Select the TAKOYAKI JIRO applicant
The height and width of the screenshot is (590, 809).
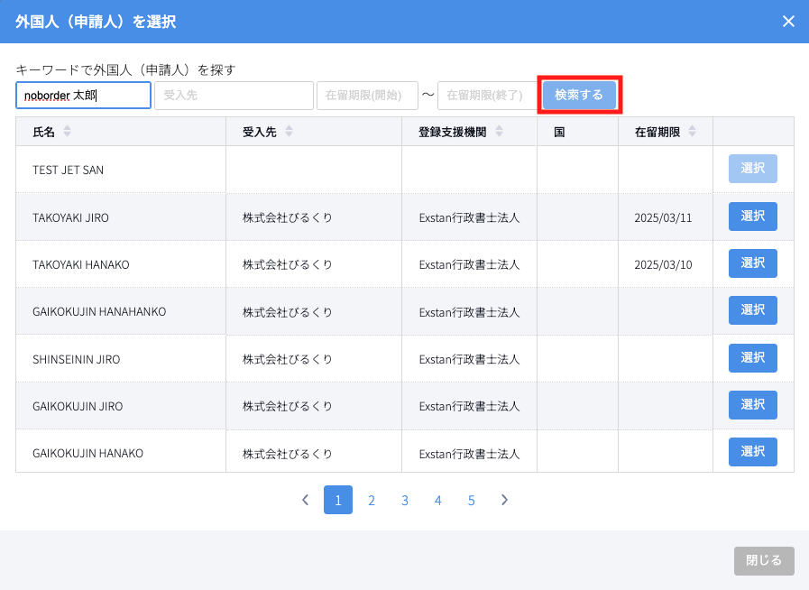point(752,217)
